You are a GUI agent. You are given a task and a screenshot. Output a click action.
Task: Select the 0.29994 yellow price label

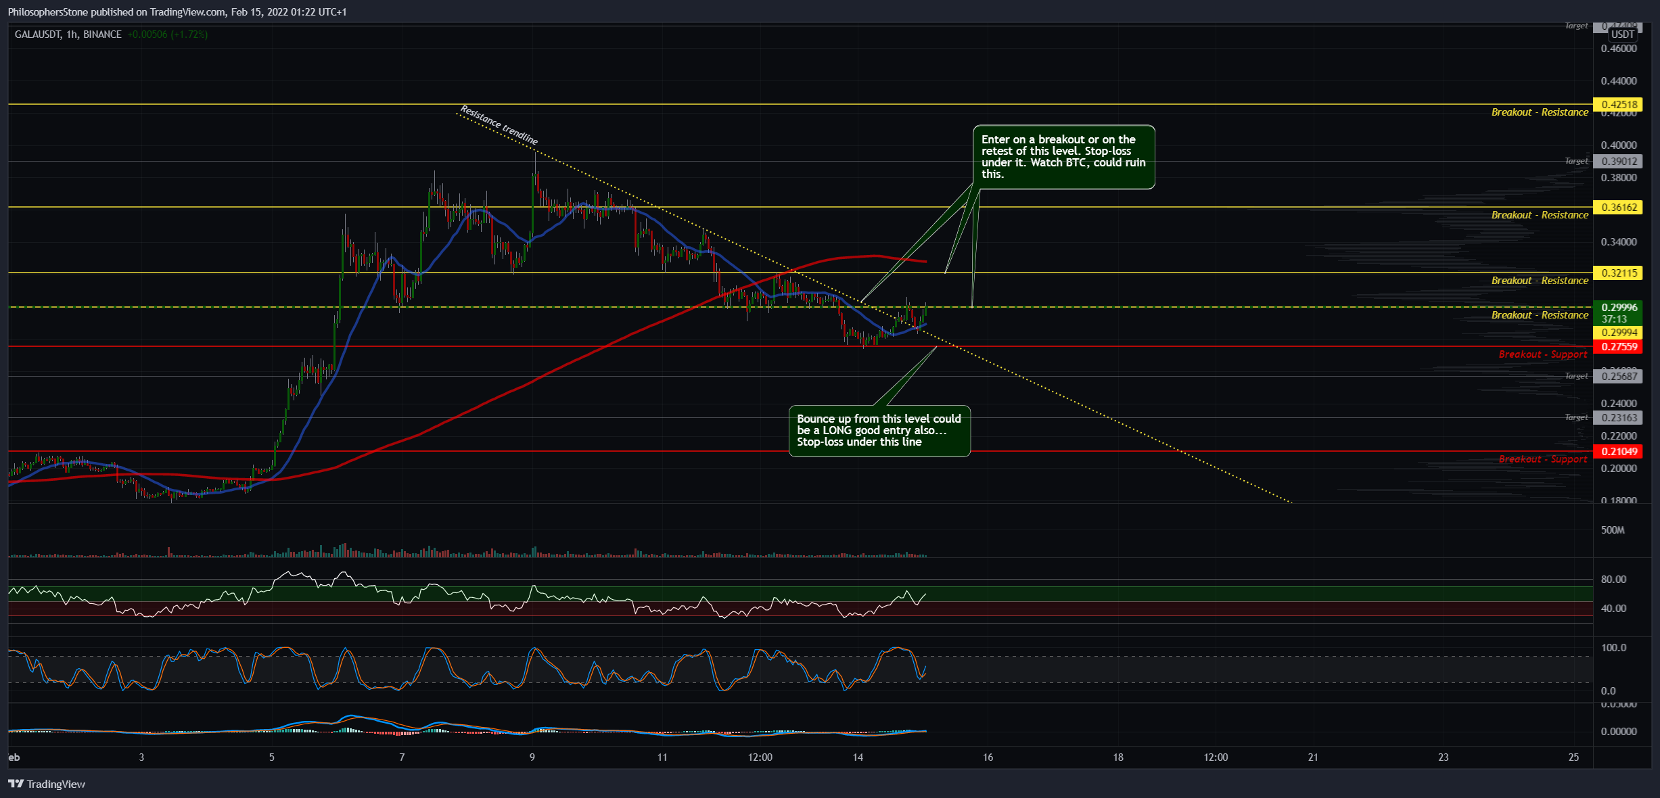tap(1618, 332)
